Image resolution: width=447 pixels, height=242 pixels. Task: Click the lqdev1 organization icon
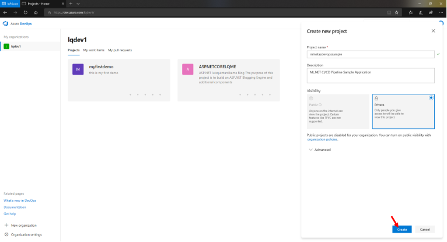[6, 46]
